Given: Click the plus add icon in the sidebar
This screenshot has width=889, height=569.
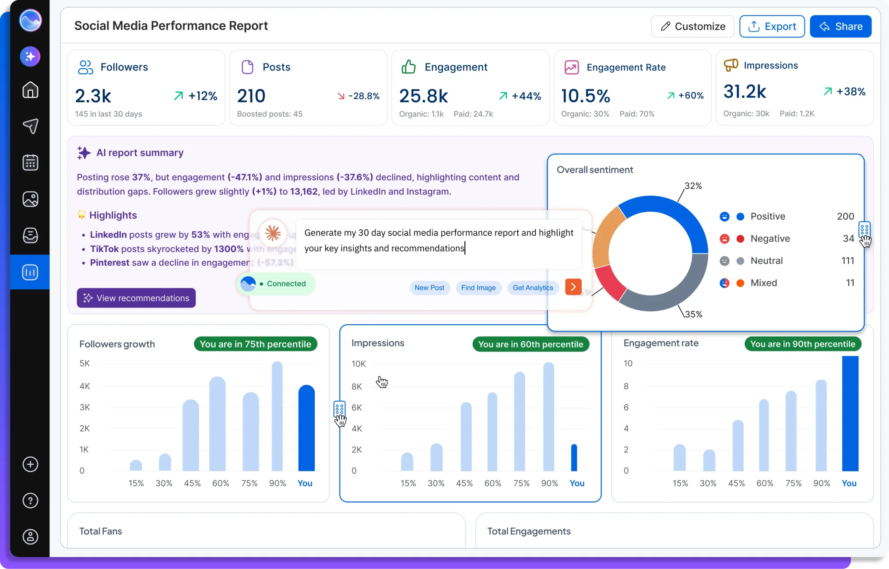Looking at the screenshot, I should click(30, 464).
